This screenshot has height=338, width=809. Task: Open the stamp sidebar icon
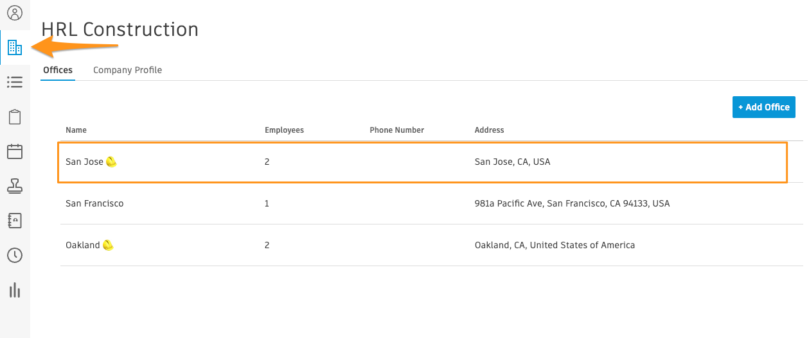15,186
